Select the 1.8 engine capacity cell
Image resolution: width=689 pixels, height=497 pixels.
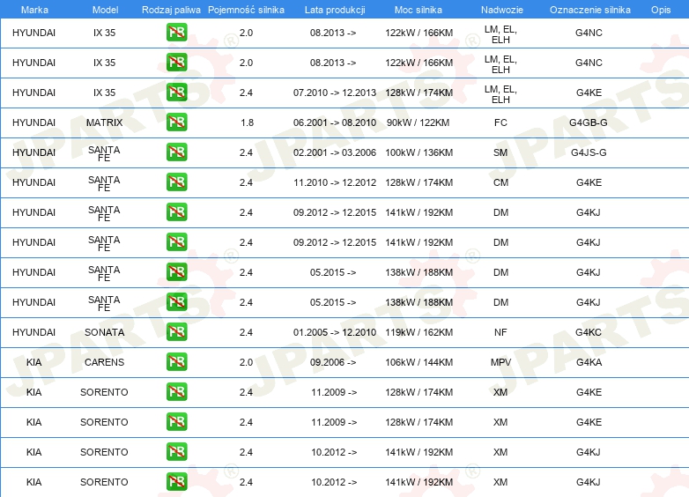point(247,122)
